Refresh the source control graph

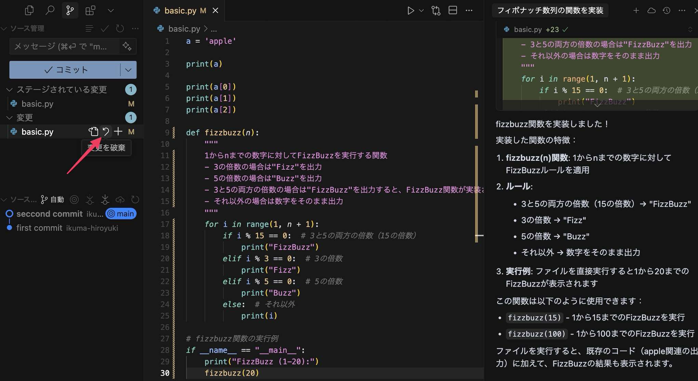[135, 199]
